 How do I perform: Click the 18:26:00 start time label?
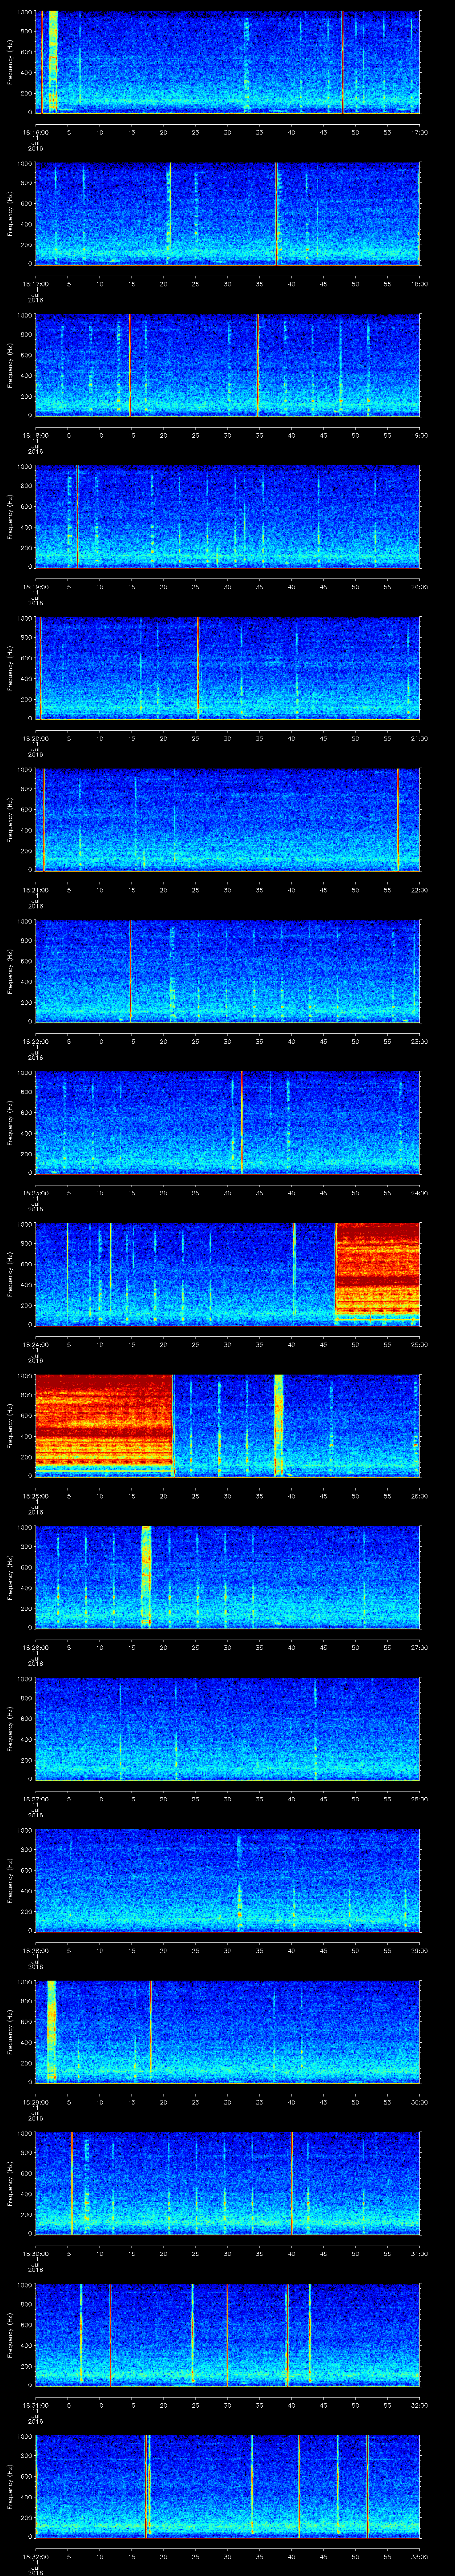tap(35, 1647)
